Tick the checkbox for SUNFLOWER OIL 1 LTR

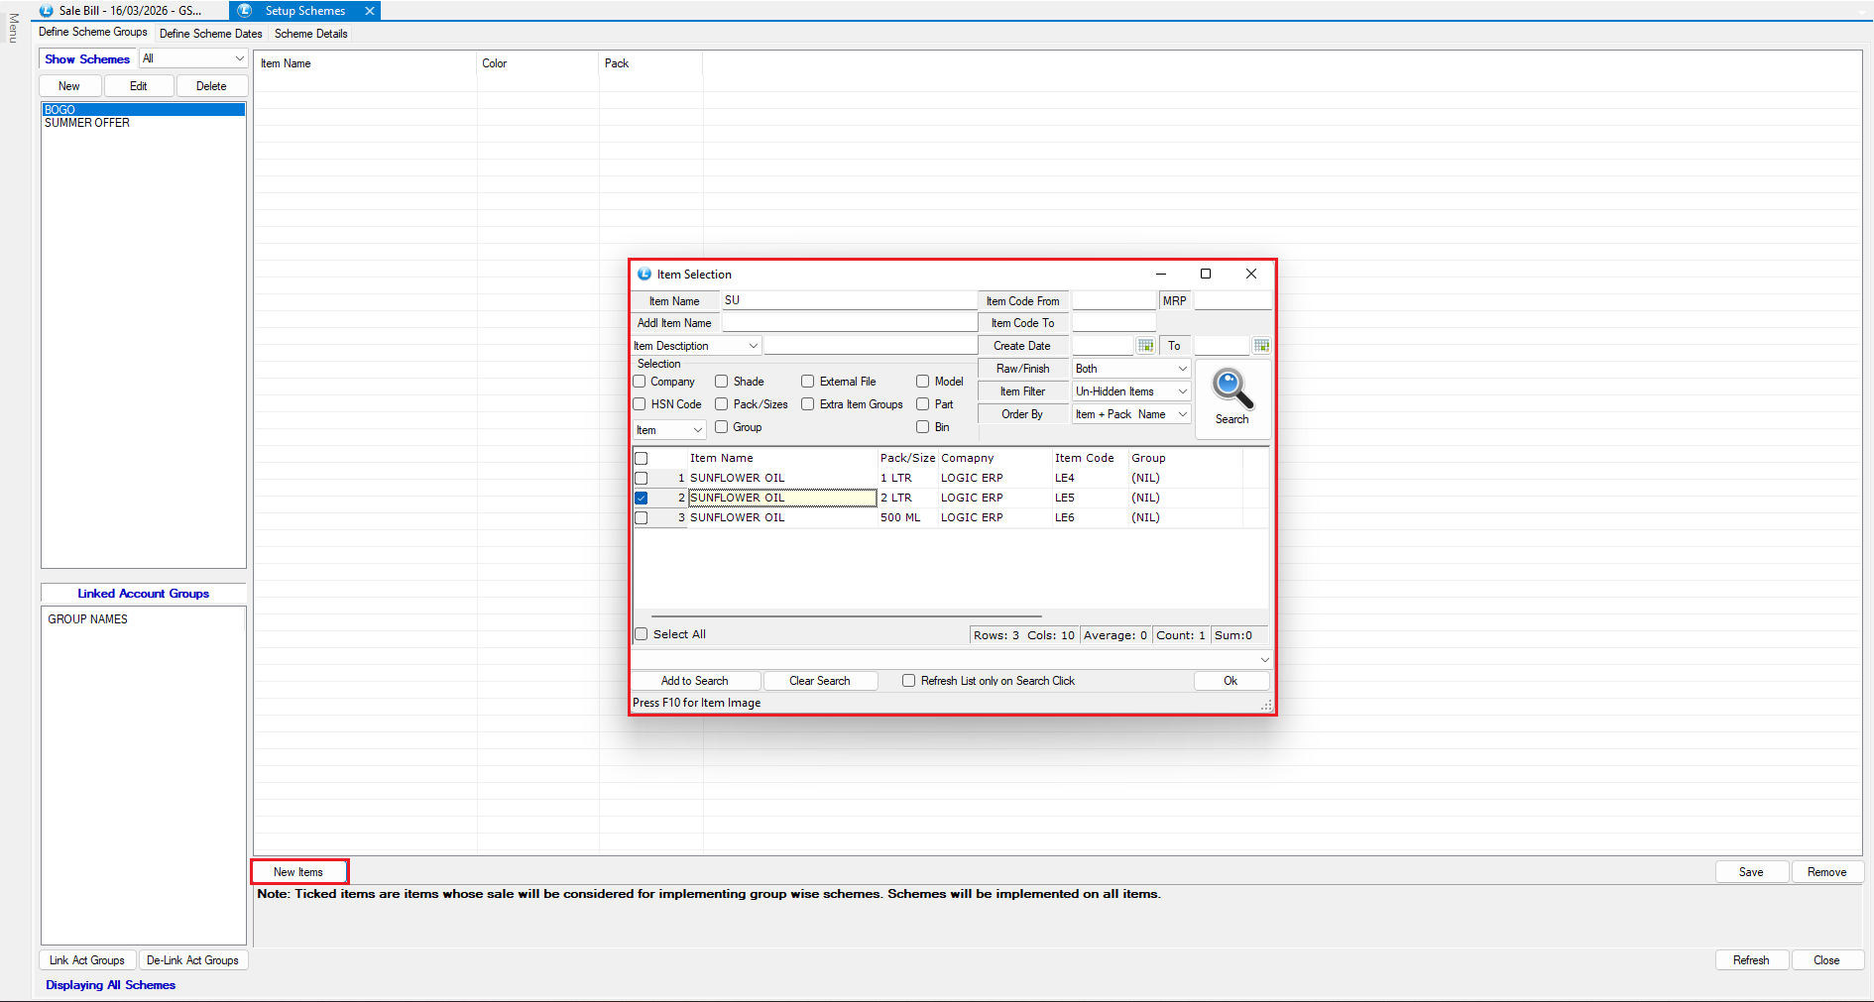642,479
